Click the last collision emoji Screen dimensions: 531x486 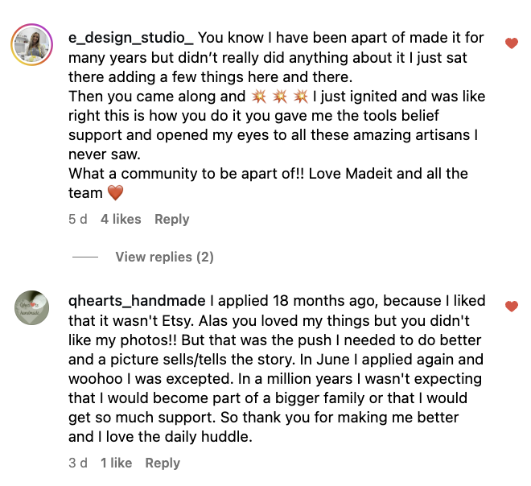coord(301,97)
